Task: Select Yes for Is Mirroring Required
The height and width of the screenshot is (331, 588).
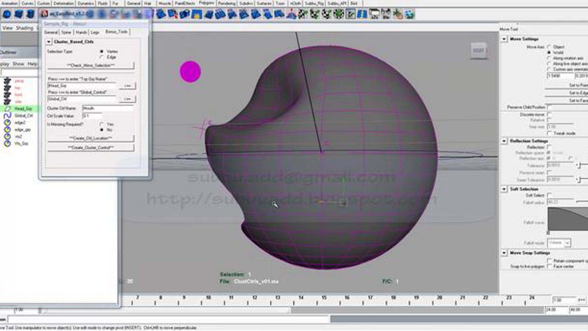Action: (102, 124)
